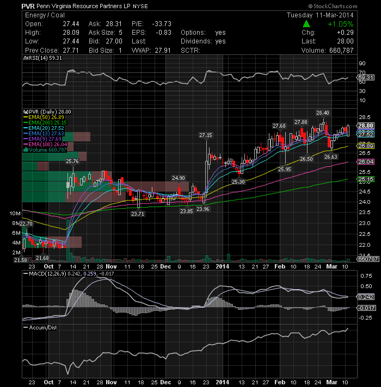Click the Energy / Coal sector label

tap(45, 15)
